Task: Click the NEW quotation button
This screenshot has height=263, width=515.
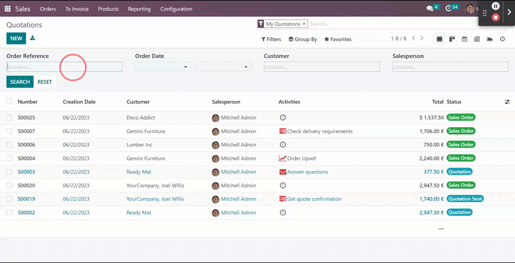Action: point(16,38)
